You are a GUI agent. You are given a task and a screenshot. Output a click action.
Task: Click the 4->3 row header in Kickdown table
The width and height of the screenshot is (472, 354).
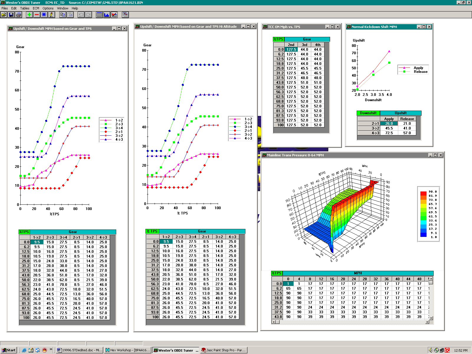pos(369,133)
